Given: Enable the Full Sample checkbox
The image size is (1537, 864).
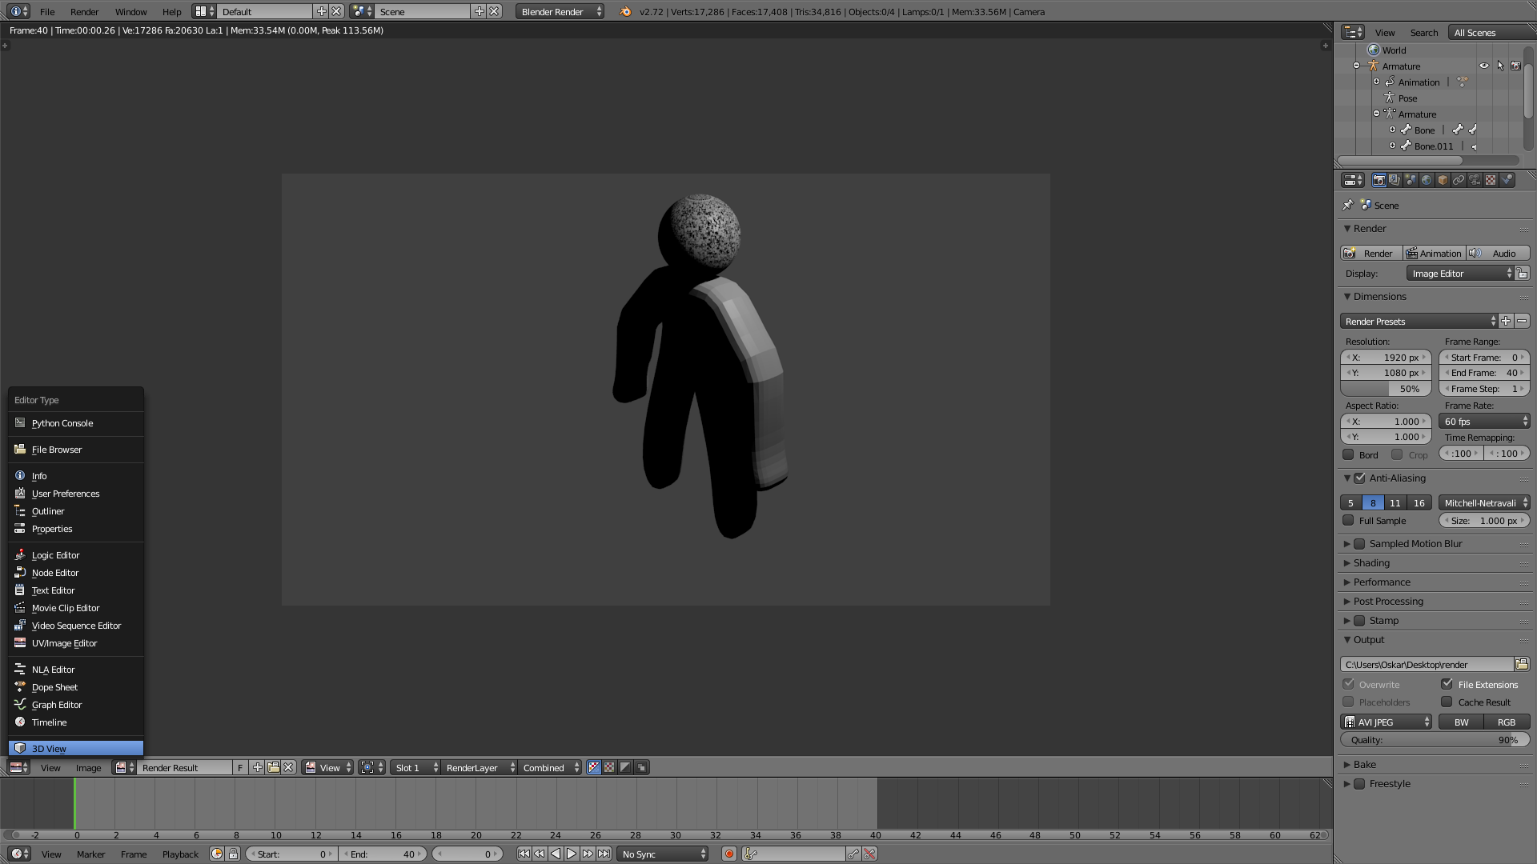Looking at the screenshot, I should 1349,520.
